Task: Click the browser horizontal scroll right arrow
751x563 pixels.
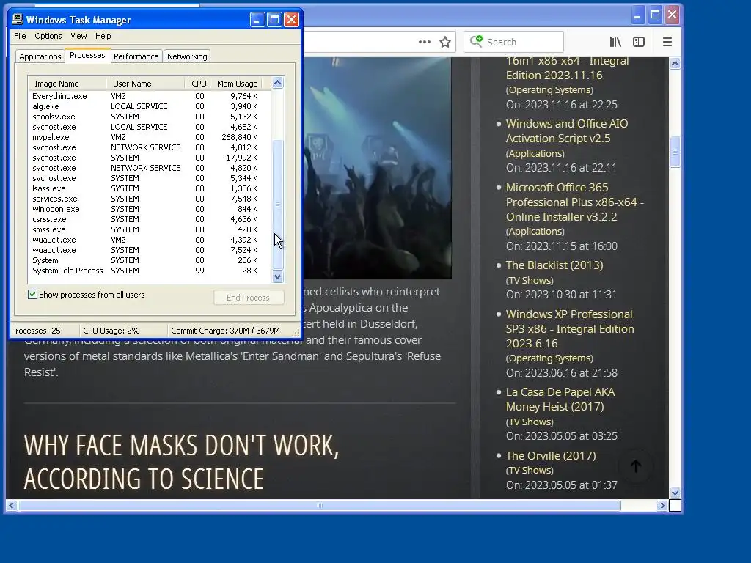Action: [662, 506]
